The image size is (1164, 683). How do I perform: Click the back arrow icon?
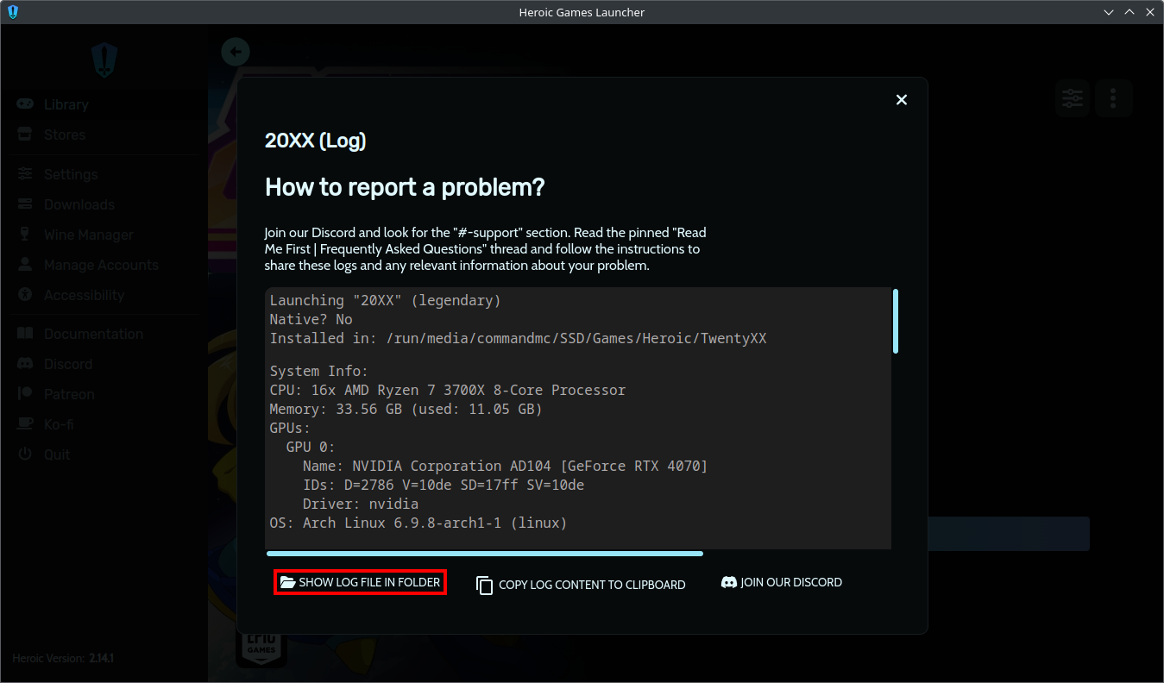coord(235,52)
